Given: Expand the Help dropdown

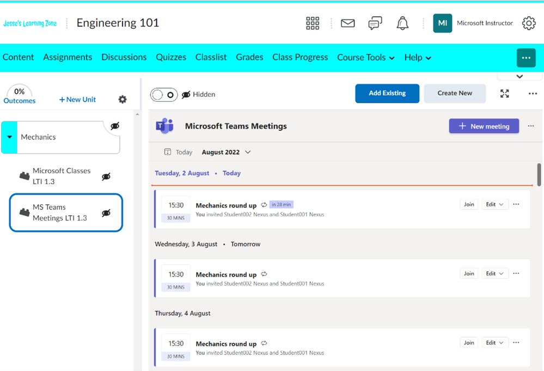Looking at the screenshot, I should [x=418, y=58].
